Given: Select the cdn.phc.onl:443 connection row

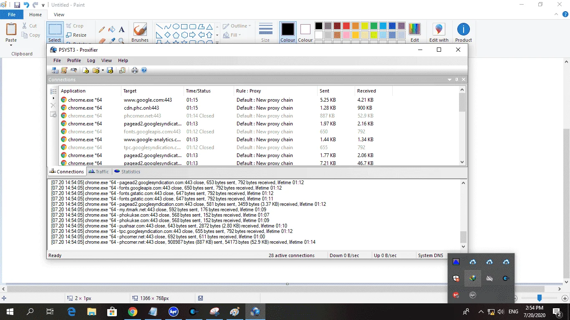Looking at the screenshot, I should coord(259,108).
